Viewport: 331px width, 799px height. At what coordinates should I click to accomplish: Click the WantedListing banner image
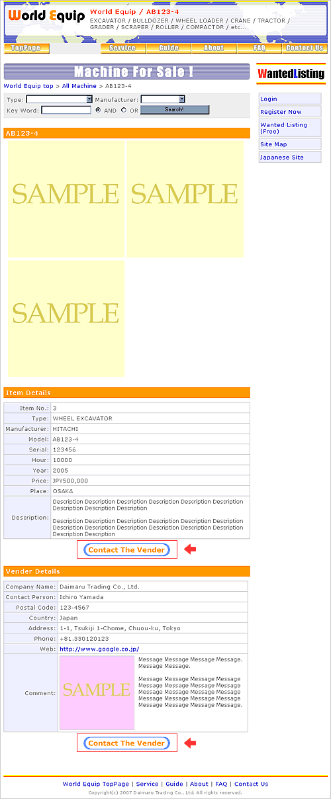[x=291, y=73]
